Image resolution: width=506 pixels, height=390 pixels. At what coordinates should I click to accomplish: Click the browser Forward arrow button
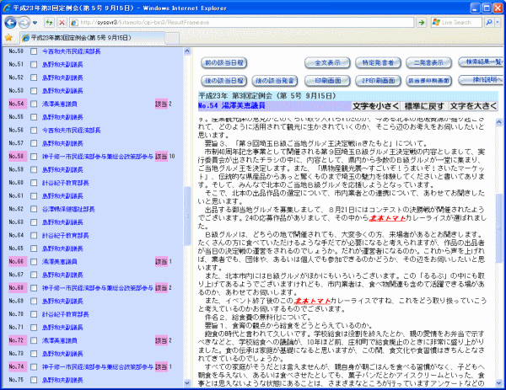click(24, 22)
